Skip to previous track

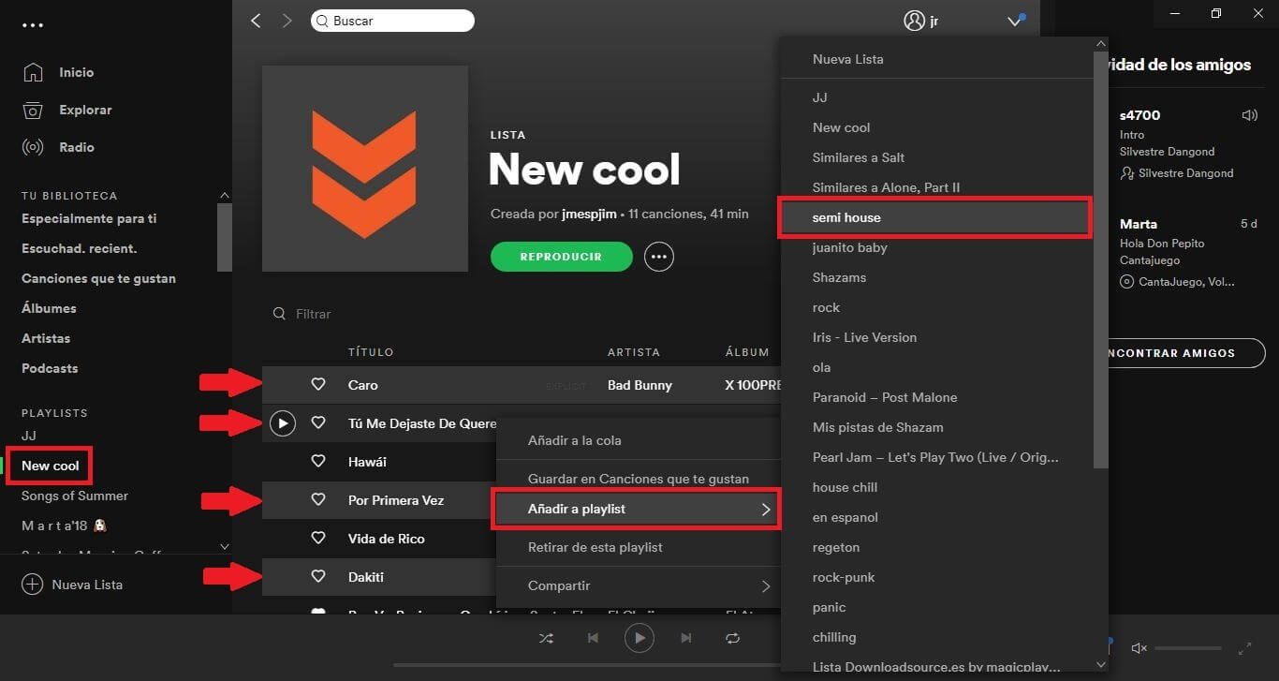[x=593, y=638]
